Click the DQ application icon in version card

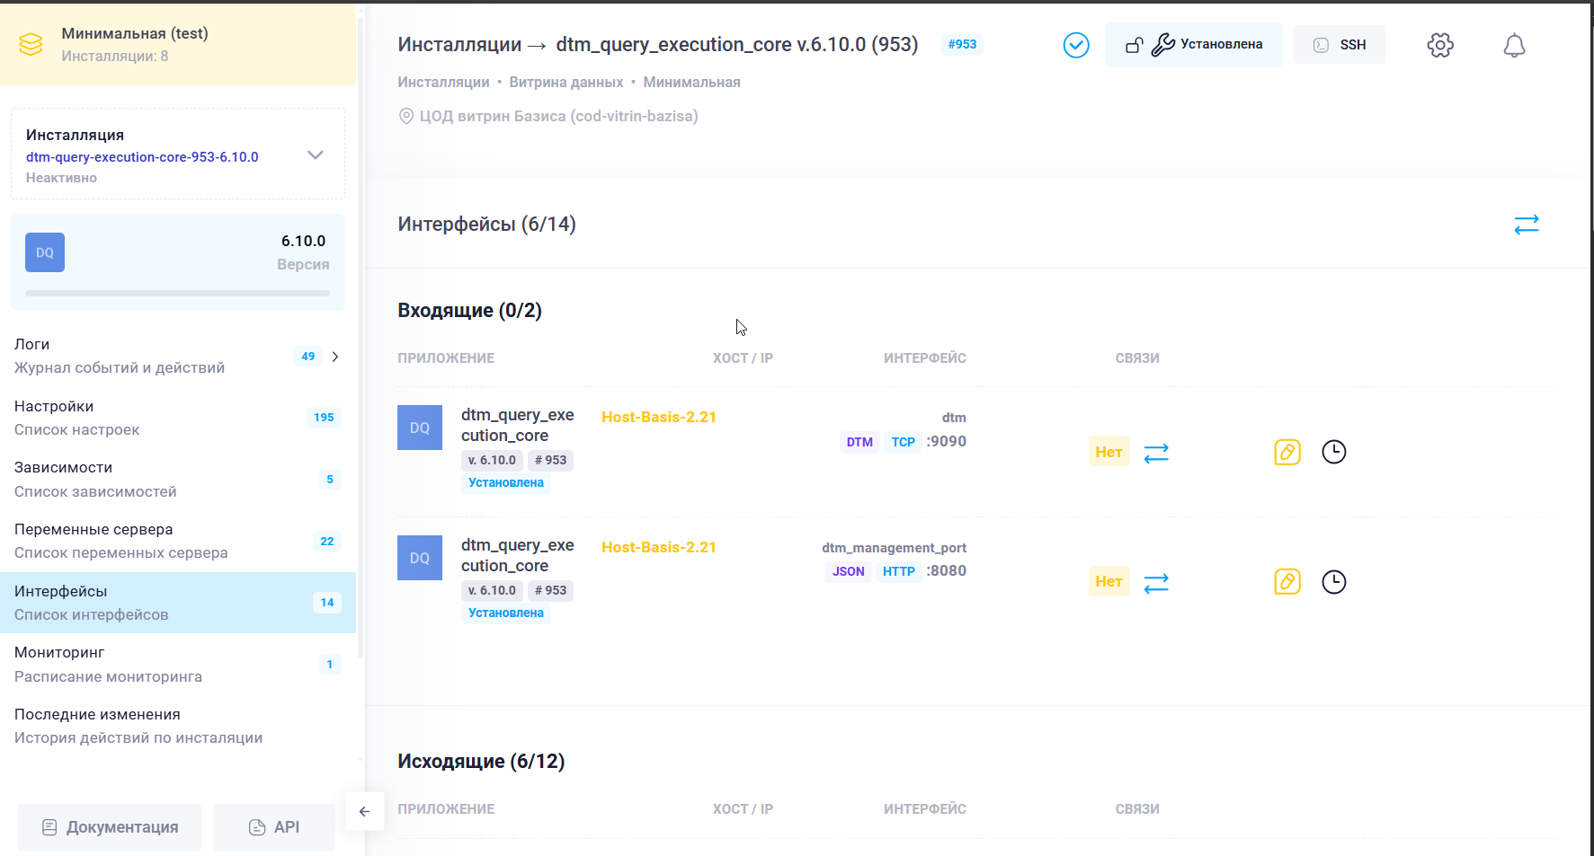44,252
